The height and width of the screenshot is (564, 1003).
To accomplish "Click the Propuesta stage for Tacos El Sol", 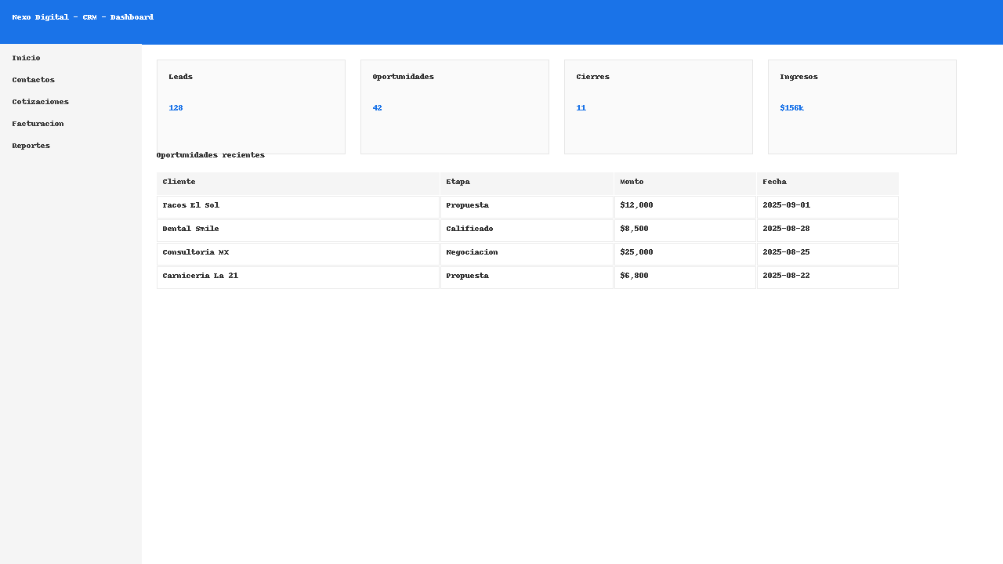I will [527, 207].
